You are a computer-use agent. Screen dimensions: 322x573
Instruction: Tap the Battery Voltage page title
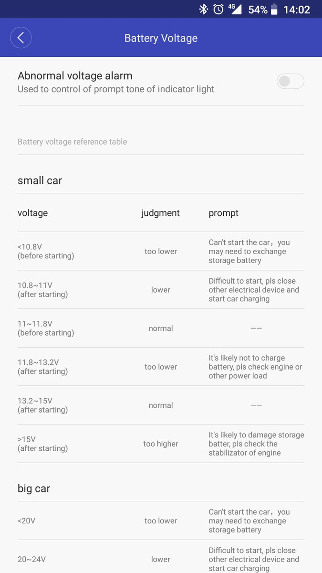tap(161, 38)
